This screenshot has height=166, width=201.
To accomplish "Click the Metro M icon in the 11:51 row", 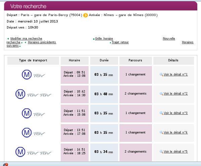I will tap(27, 113).
